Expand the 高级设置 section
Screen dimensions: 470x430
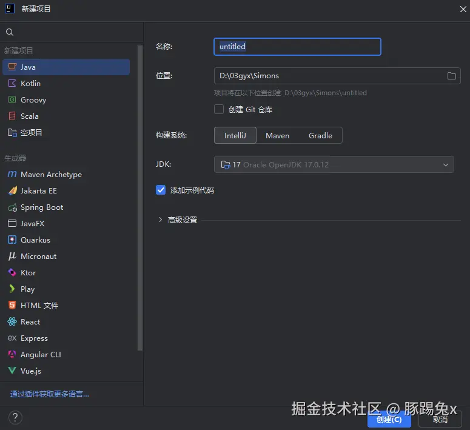point(160,220)
